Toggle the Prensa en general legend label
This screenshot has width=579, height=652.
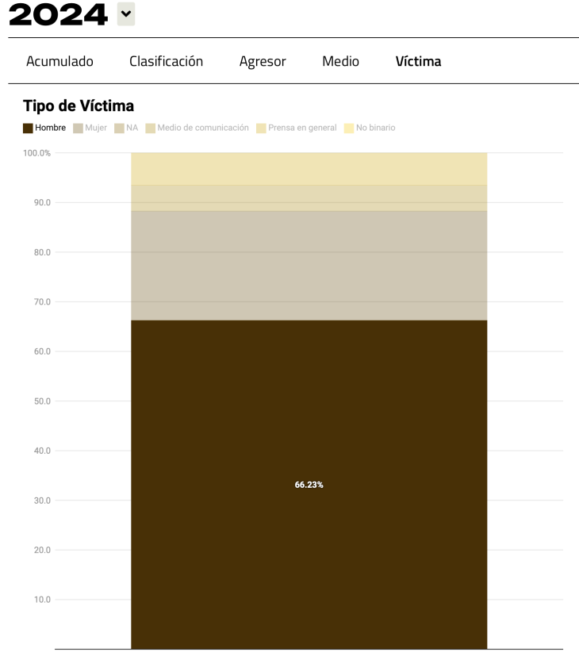302,128
